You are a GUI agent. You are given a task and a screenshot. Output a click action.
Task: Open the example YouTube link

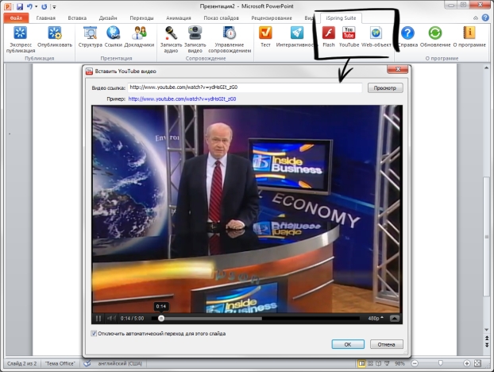point(182,99)
